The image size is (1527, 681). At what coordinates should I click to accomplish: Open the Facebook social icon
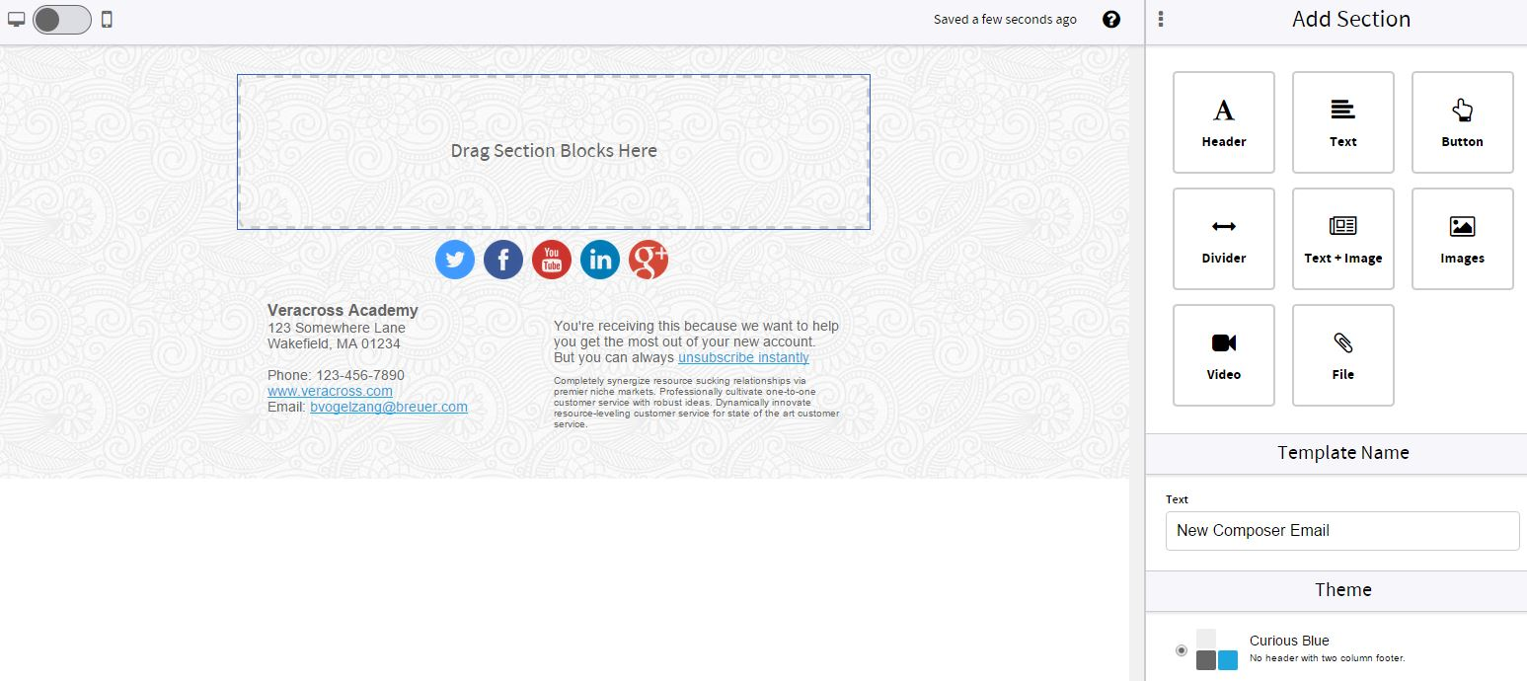pos(503,260)
